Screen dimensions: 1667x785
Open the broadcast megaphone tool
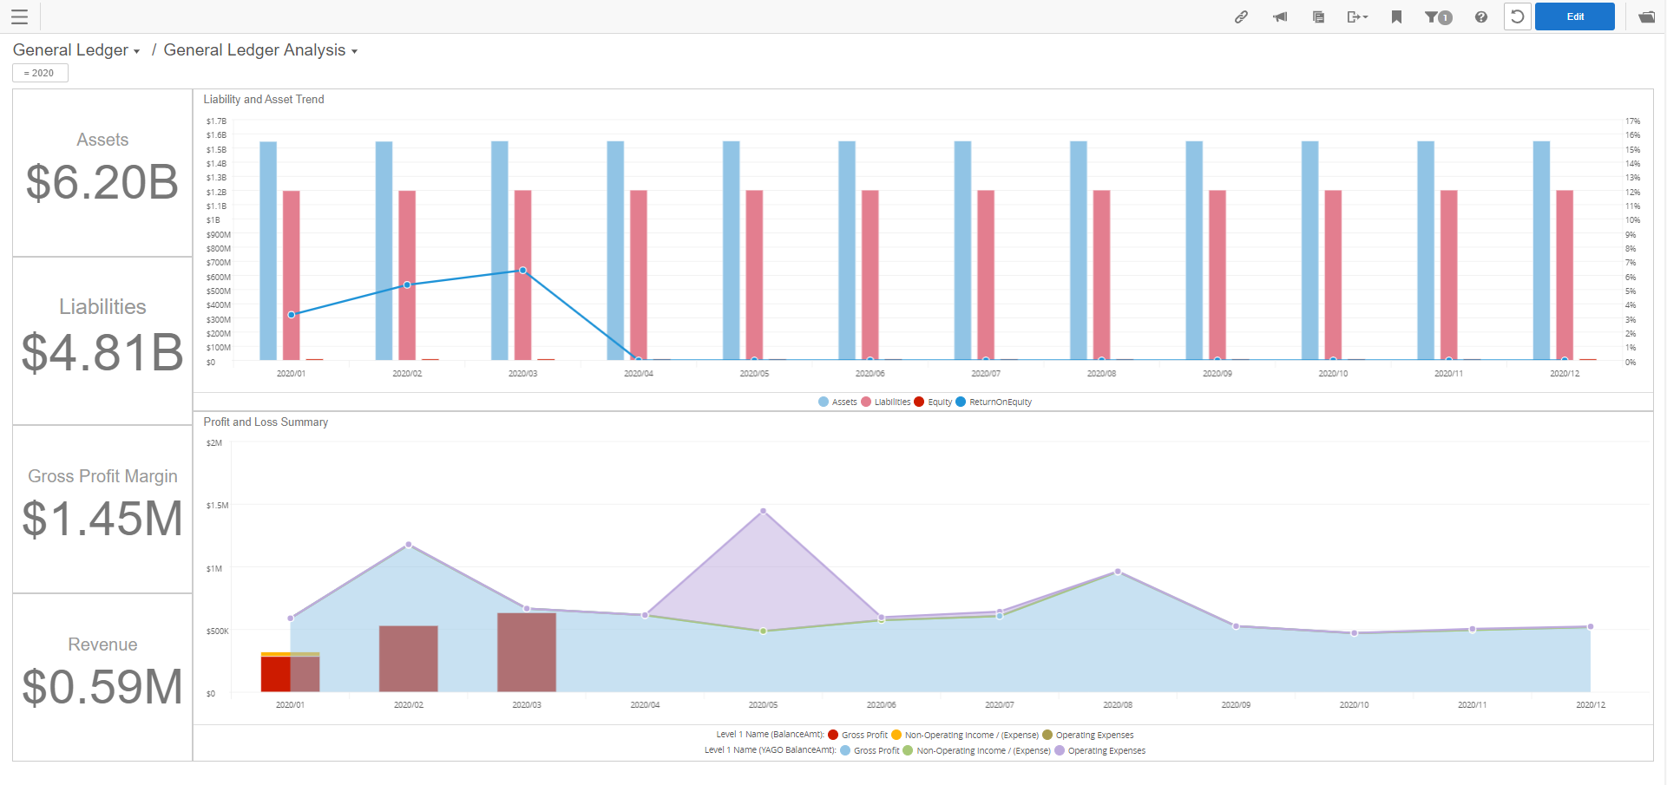(1279, 16)
